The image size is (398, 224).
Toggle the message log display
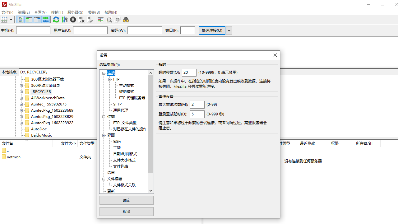20,20
